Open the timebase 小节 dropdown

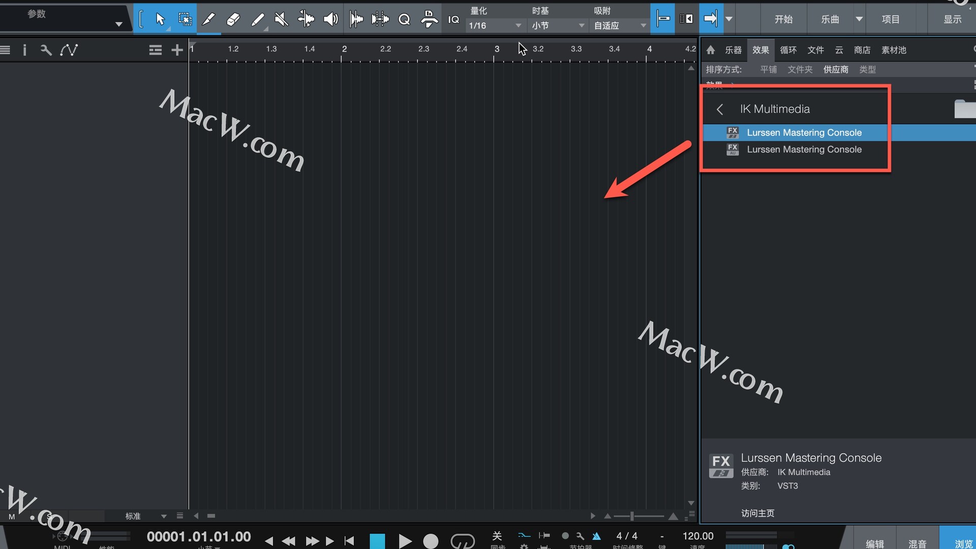tap(558, 25)
